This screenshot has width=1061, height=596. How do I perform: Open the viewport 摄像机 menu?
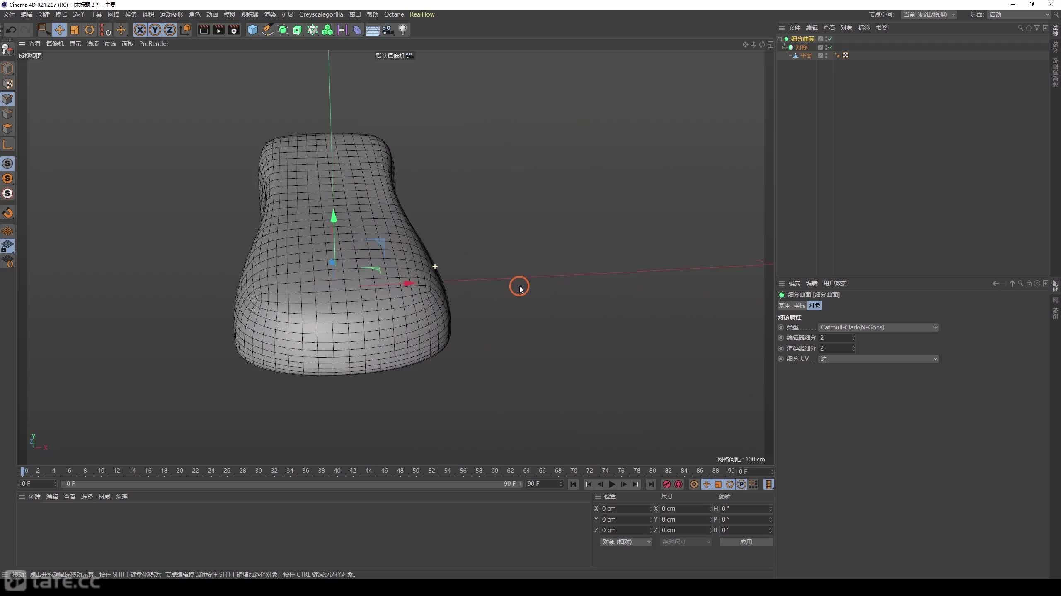coord(55,44)
